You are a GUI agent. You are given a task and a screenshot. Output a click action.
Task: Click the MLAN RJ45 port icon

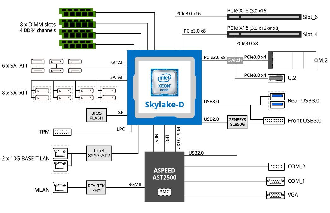(x=60, y=187)
